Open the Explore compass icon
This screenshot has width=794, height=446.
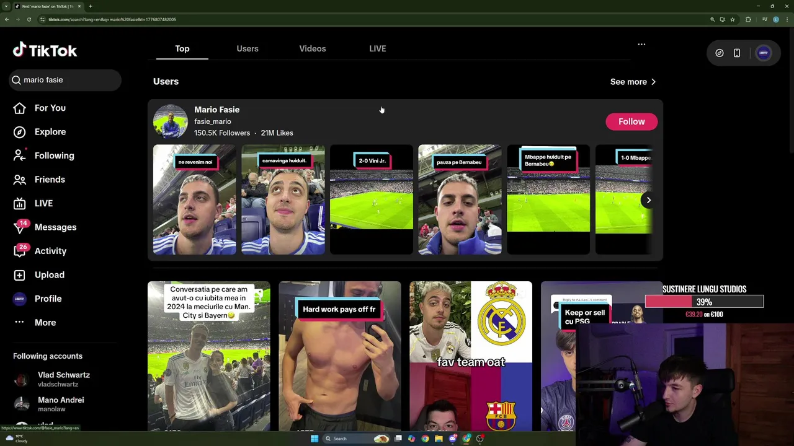(x=19, y=132)
